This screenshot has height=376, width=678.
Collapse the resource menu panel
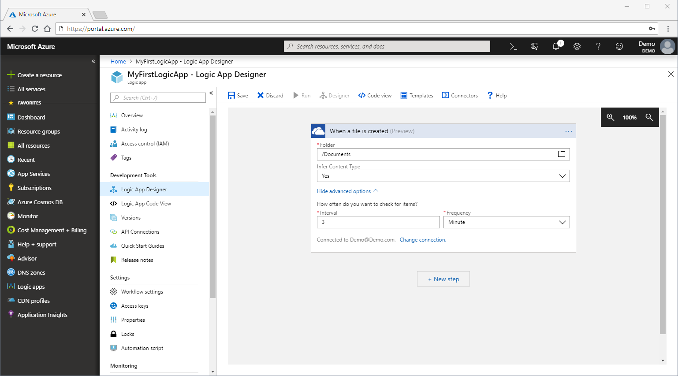pos(211,93)
